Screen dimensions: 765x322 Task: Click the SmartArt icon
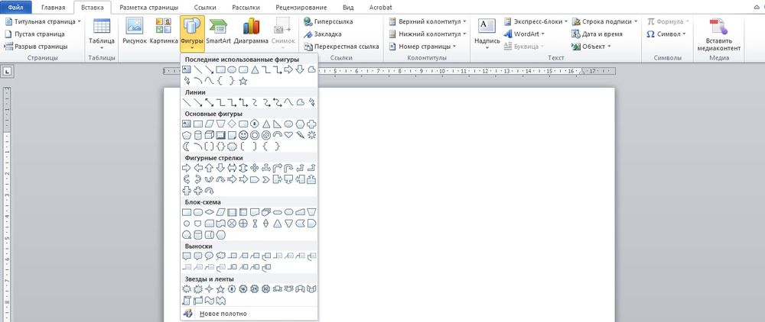pos(219,28)
